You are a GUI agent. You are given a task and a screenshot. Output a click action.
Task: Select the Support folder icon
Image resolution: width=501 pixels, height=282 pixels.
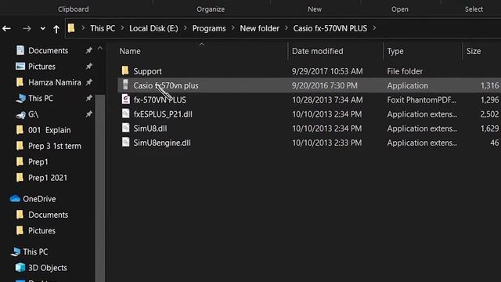click(x=125, y=70)
